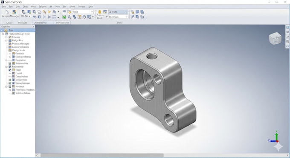The image size is (290, 158).
Task: Click the view orientation cube
Action: click(x=275, y=38)
